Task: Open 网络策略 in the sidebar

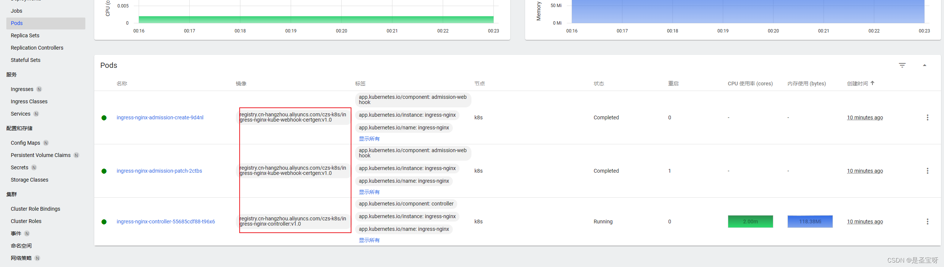Action: click(21, 258)
